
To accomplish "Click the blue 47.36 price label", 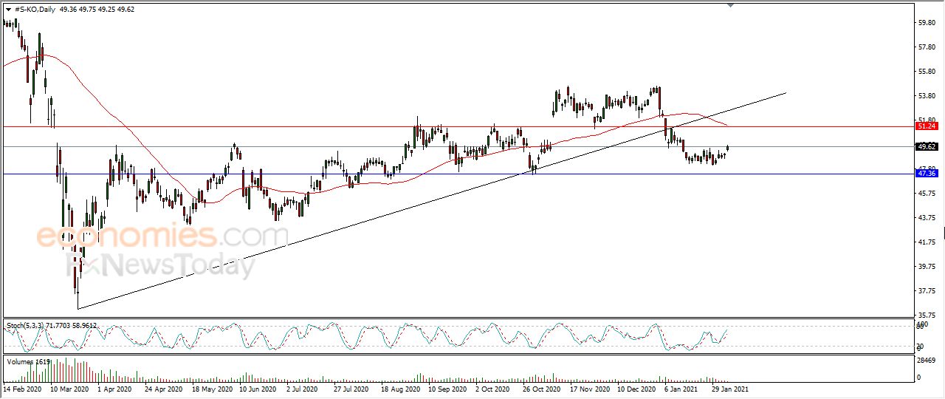I will (x=926, y=173).
